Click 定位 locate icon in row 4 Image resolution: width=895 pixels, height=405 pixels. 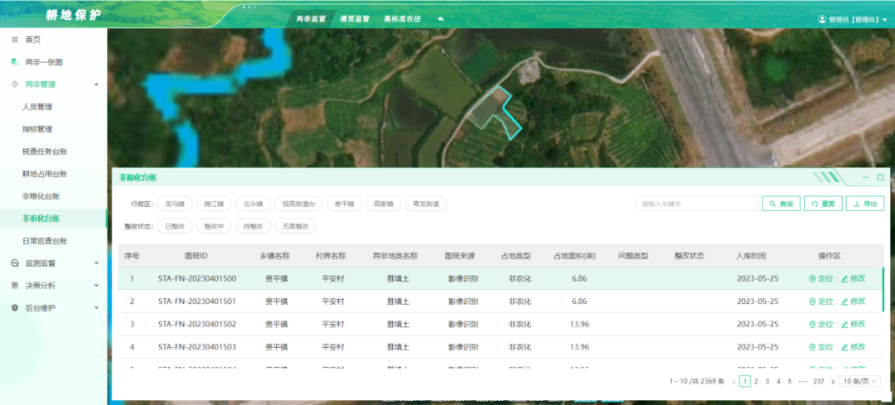click(x=812, y=346)
